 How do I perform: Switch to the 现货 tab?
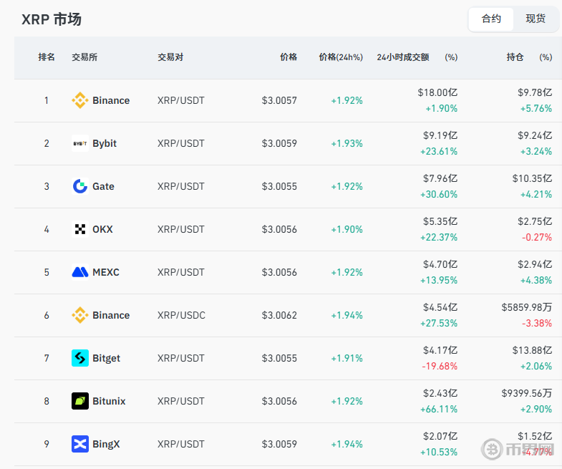536,19
